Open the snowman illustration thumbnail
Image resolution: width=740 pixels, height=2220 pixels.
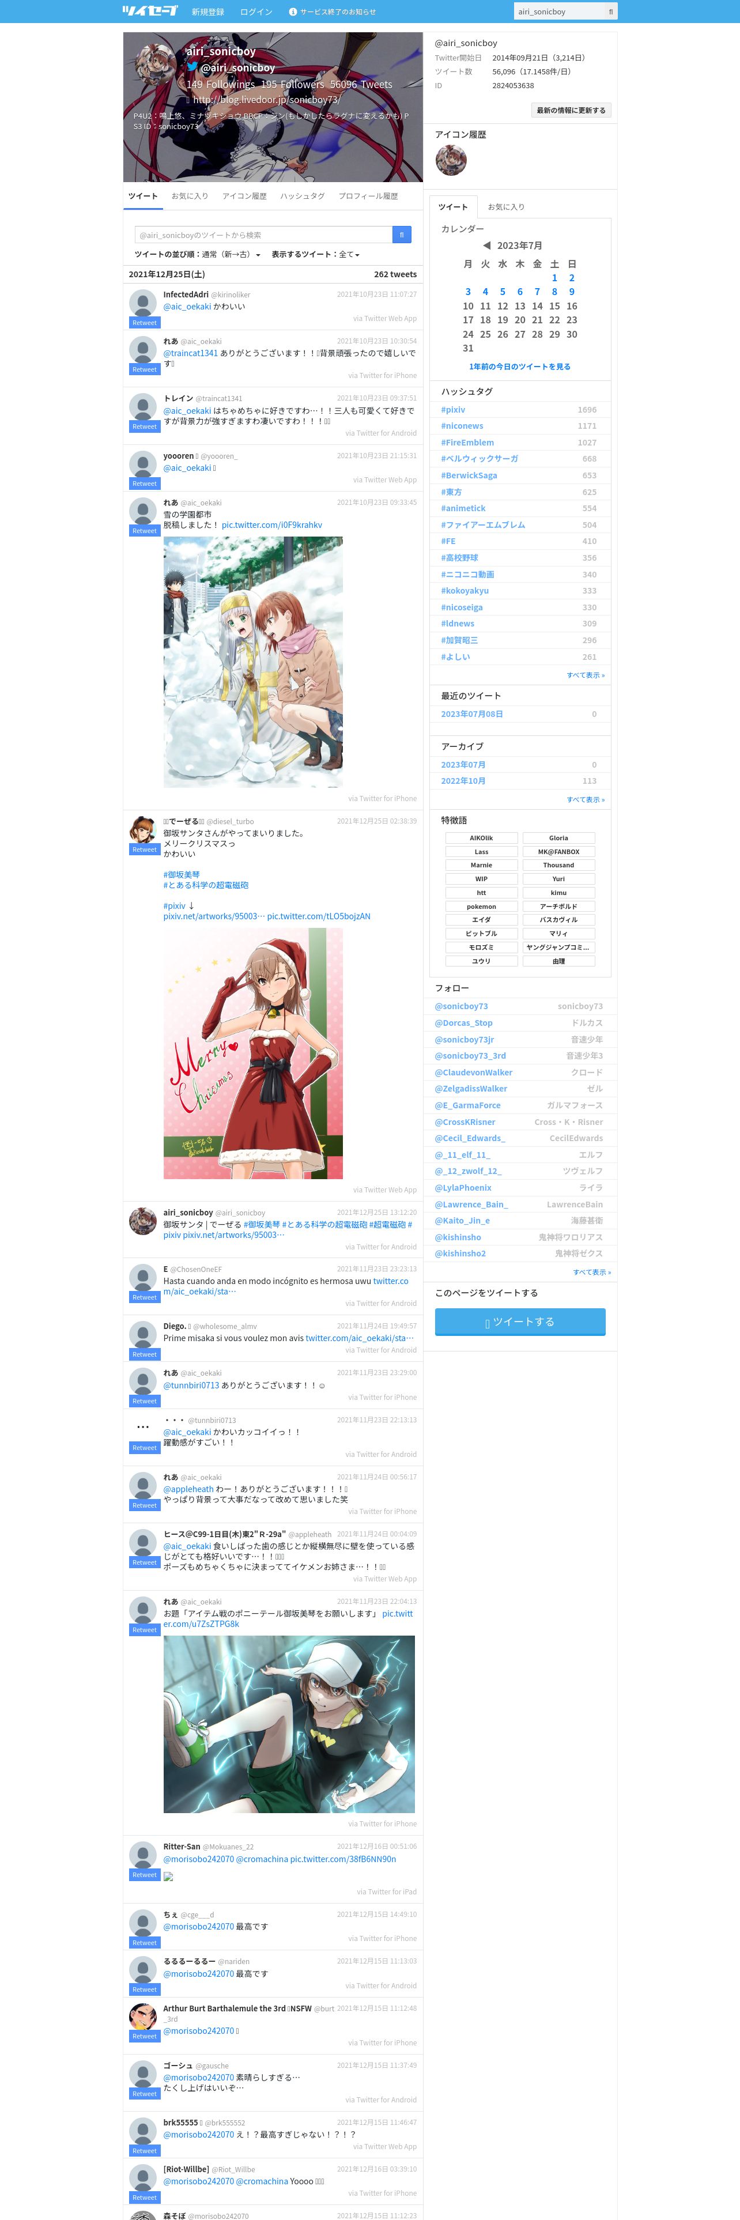[253, 662]
